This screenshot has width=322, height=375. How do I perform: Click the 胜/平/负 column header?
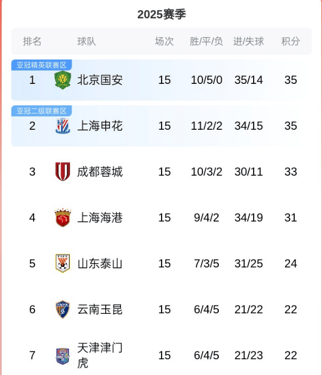(206, 41)
